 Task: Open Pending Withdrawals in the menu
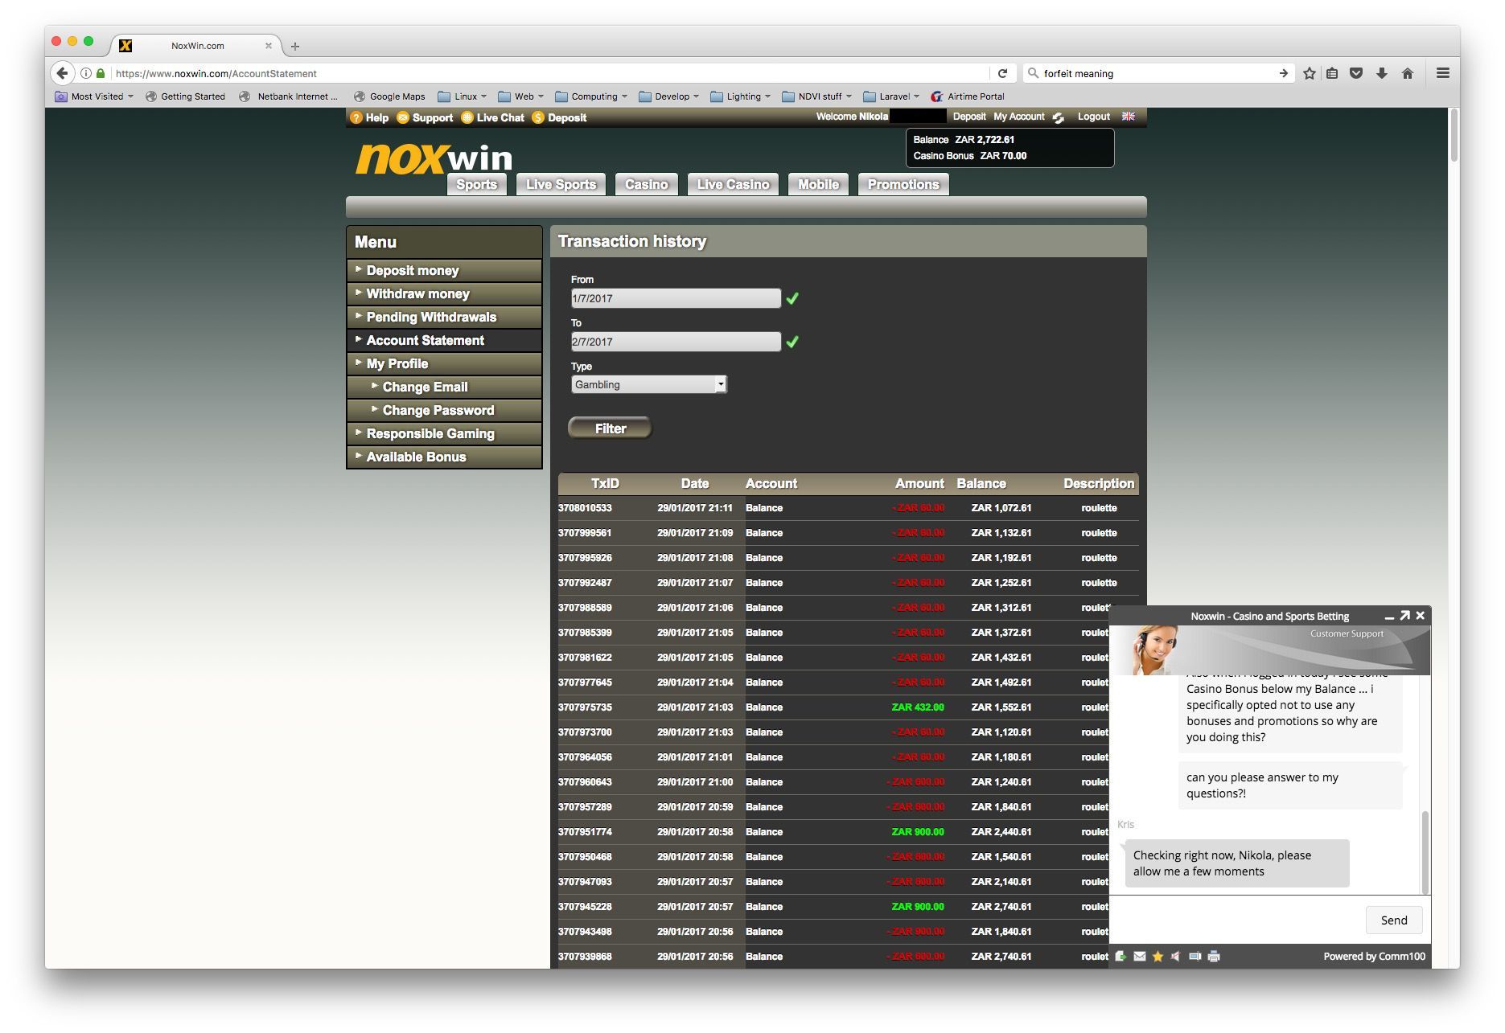click(444, 317)
